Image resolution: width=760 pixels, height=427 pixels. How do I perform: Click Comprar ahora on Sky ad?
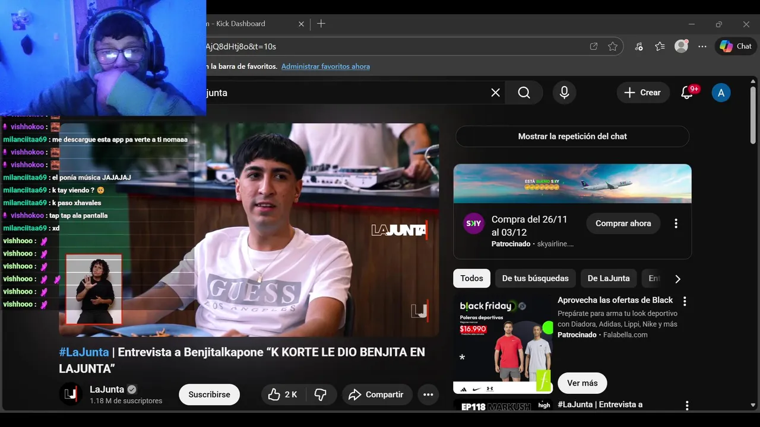(x=623, y=224)
